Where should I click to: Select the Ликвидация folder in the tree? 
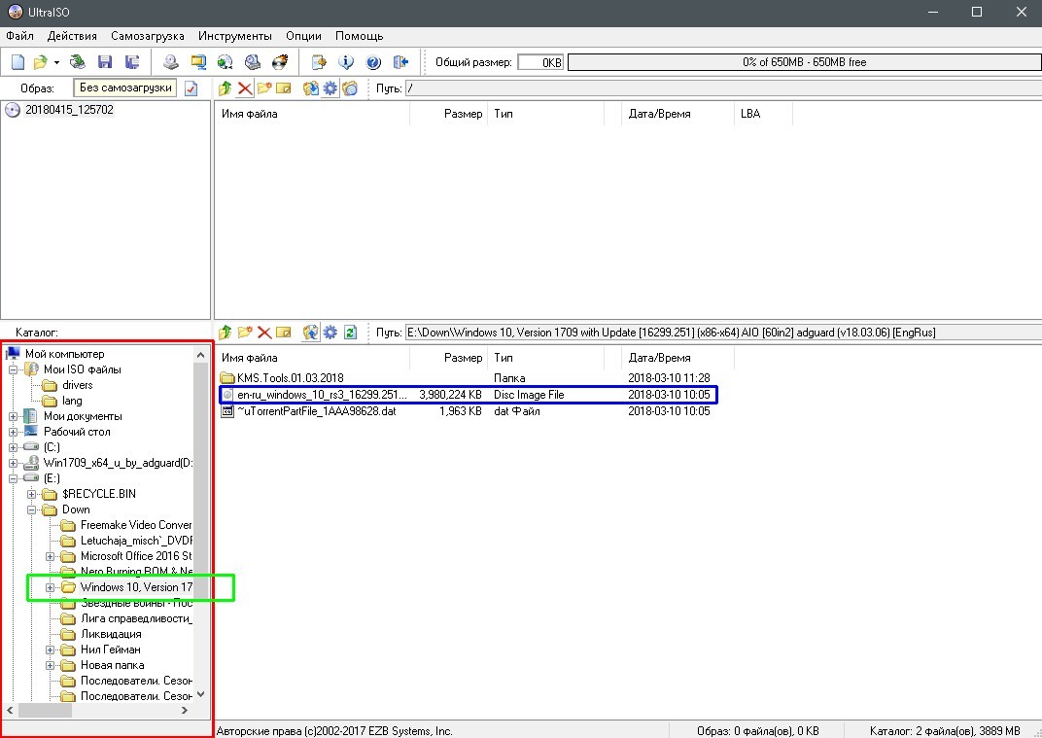(111, 634)
